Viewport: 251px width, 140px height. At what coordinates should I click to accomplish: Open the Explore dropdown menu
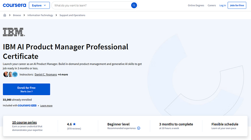[39, 5]
